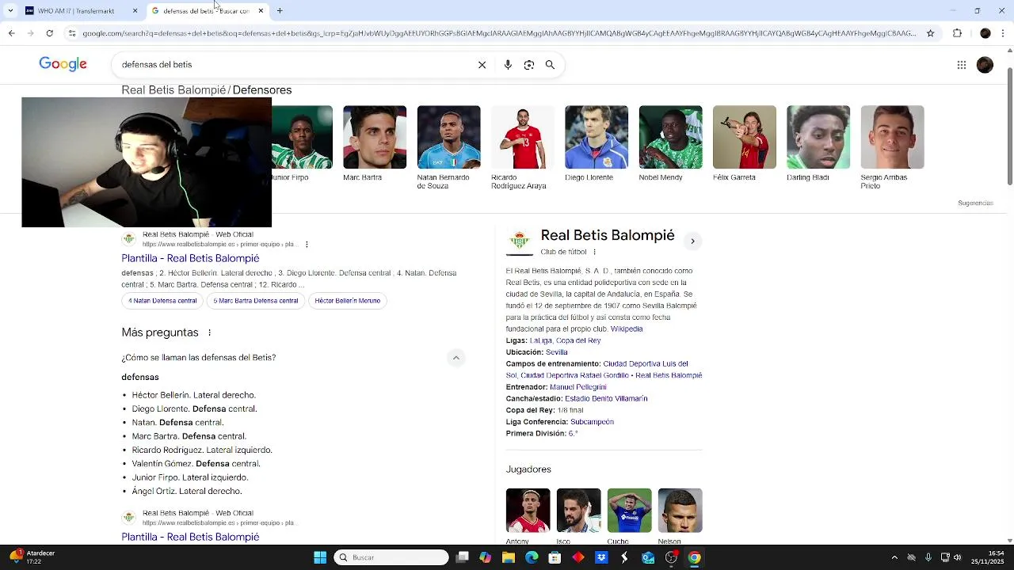Open OBS Studio from the taskbar

[671, 557]
